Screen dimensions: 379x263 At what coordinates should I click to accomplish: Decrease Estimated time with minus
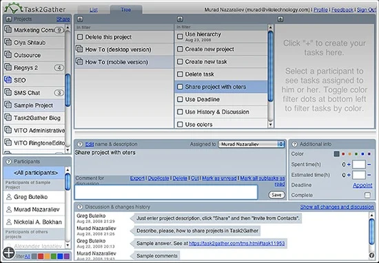point(369,175)
